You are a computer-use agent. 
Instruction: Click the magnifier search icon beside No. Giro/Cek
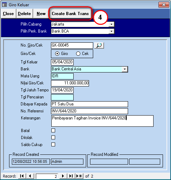point(99,46)
